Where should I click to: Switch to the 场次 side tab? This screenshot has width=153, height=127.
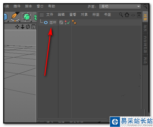point(145,28)
